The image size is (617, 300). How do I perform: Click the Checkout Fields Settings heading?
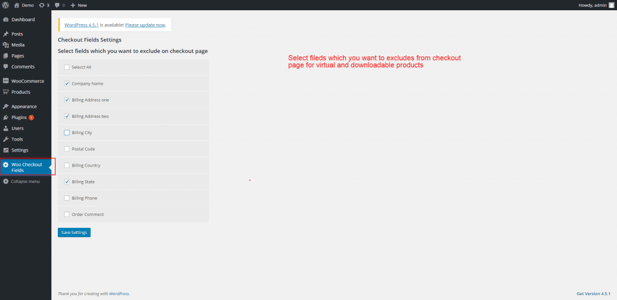click(90, 40)
